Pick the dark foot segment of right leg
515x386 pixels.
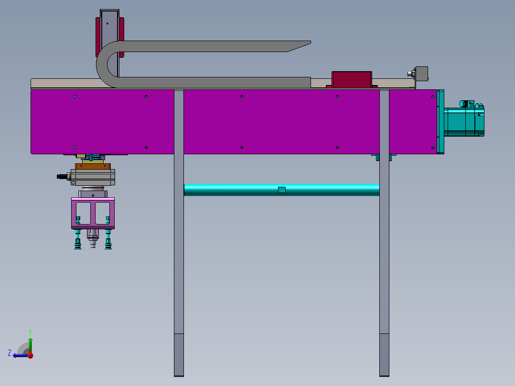tap(384, 355)
